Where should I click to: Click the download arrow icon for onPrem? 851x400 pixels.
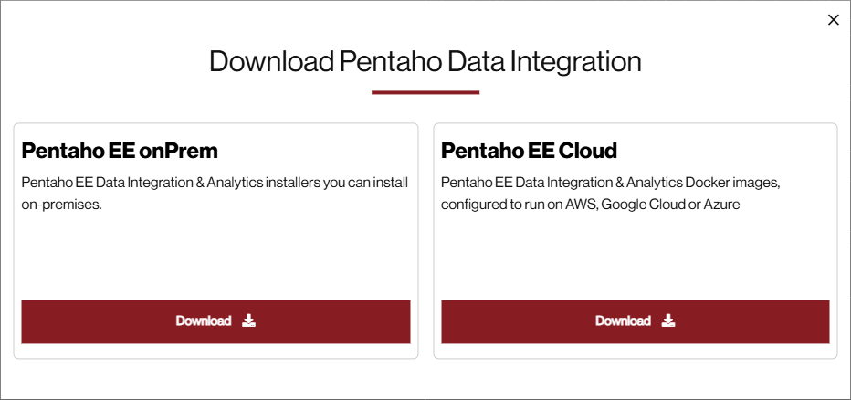click(x=249, y=321)
